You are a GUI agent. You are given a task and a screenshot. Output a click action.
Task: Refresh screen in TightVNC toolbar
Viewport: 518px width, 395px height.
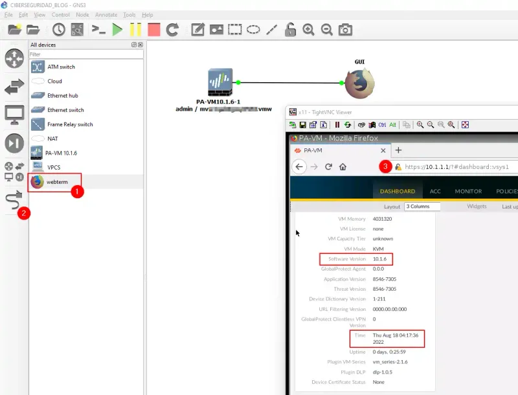click(x=348, y=125)
